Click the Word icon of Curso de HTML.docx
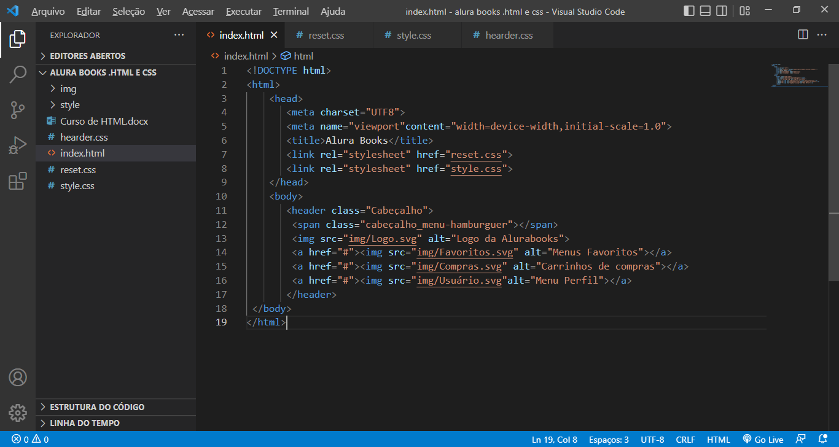 [52, 121]
